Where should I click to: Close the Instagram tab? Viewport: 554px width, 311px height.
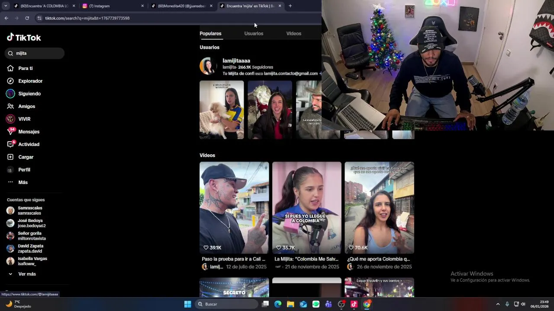click(142, 6)
